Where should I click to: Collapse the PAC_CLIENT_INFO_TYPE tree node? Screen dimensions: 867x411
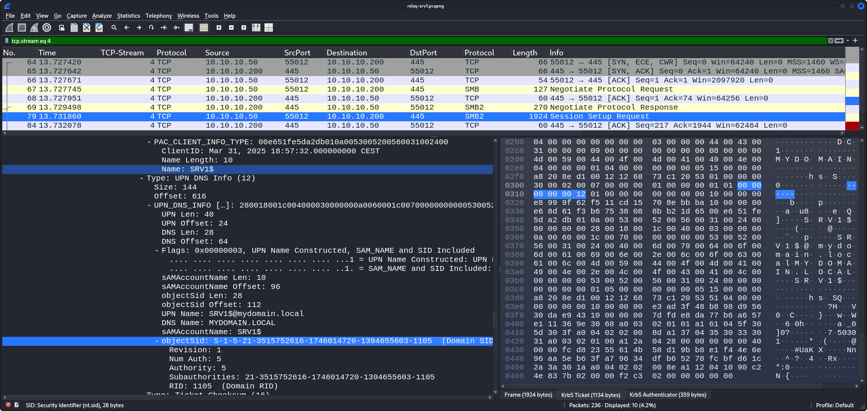[149, 142]
